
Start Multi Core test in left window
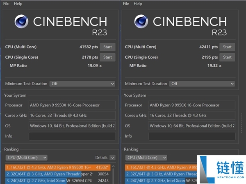107,47
